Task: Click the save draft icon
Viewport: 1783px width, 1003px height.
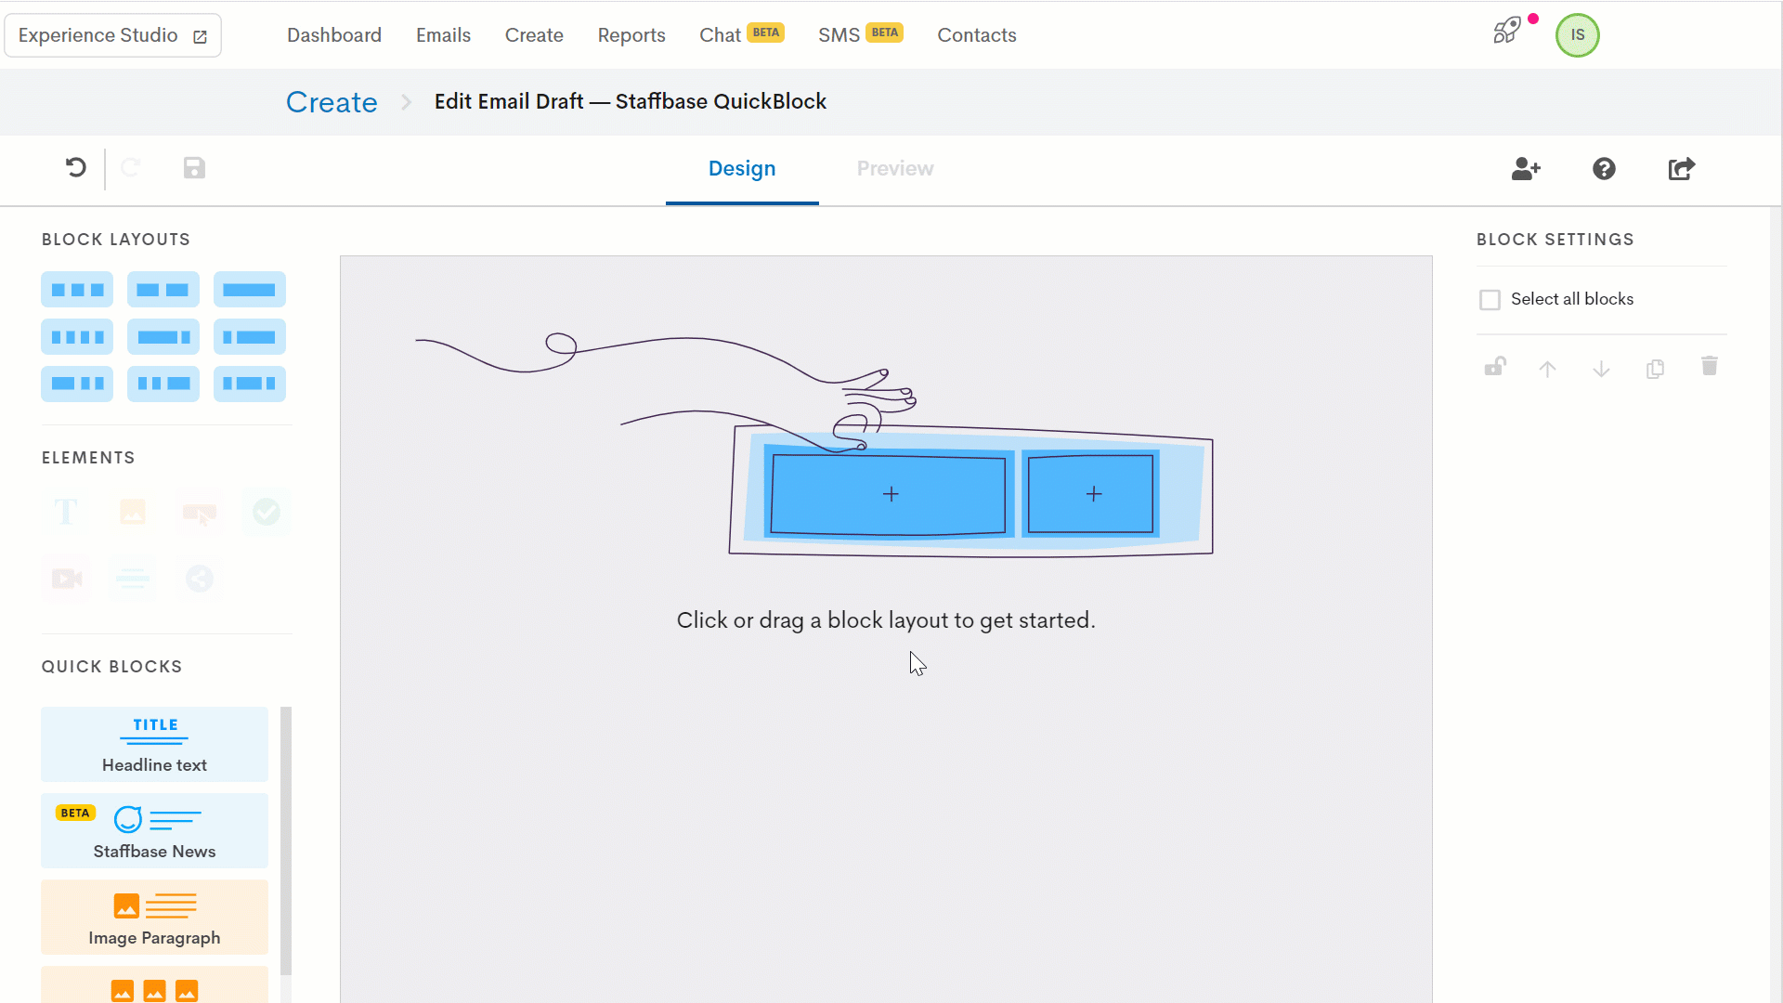Action: pos(195,168)
